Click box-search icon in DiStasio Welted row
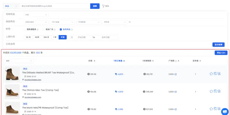 pyautogui.click(x=219, y=74)
